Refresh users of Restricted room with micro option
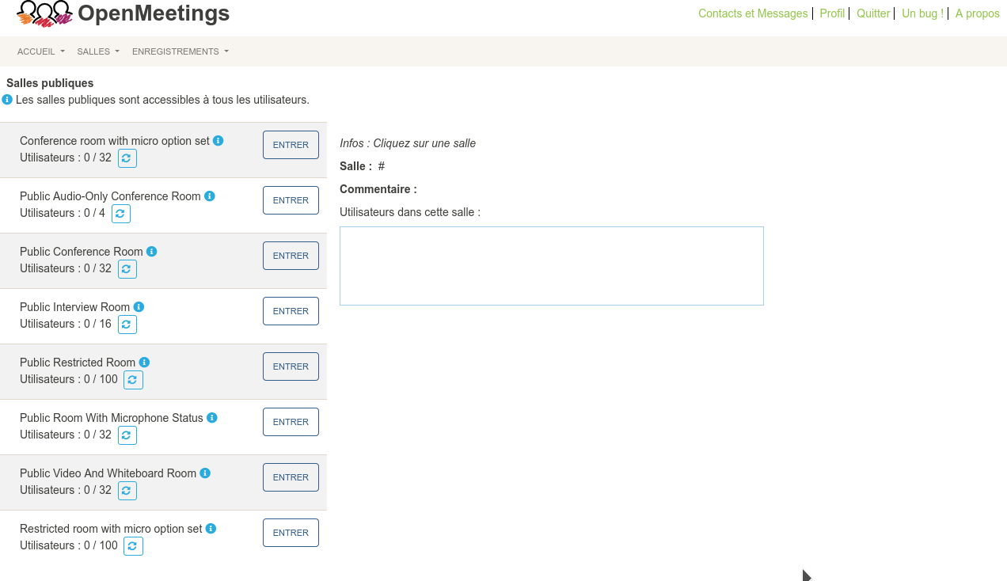Screen dimensions: 1007x581 (134, 546)
